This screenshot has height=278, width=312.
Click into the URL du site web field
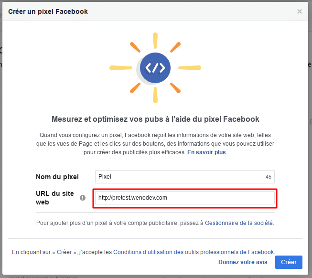click(185, 198)
